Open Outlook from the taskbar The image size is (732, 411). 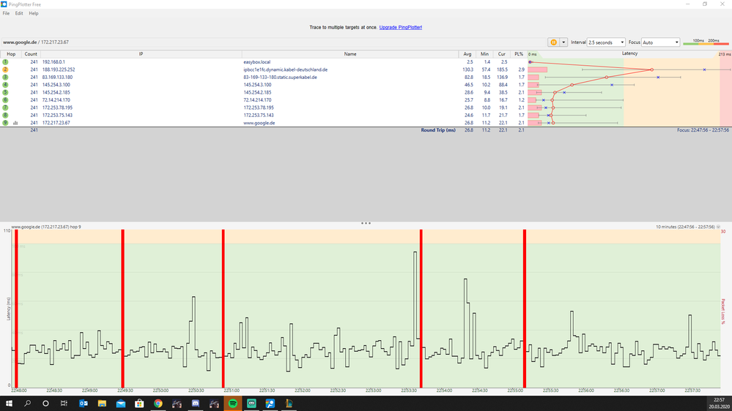(x=83, y=404)
